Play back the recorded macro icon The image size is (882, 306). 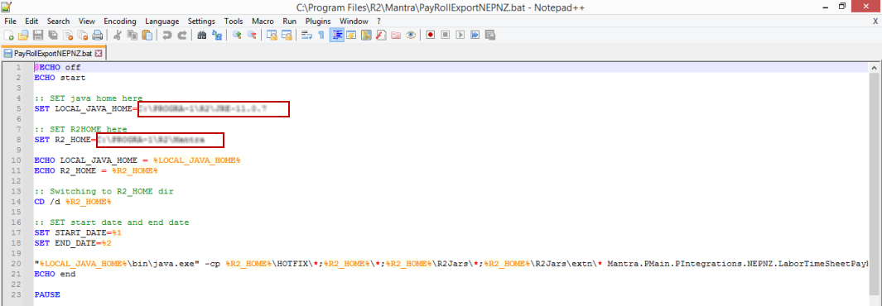click(x=460, y=36)
